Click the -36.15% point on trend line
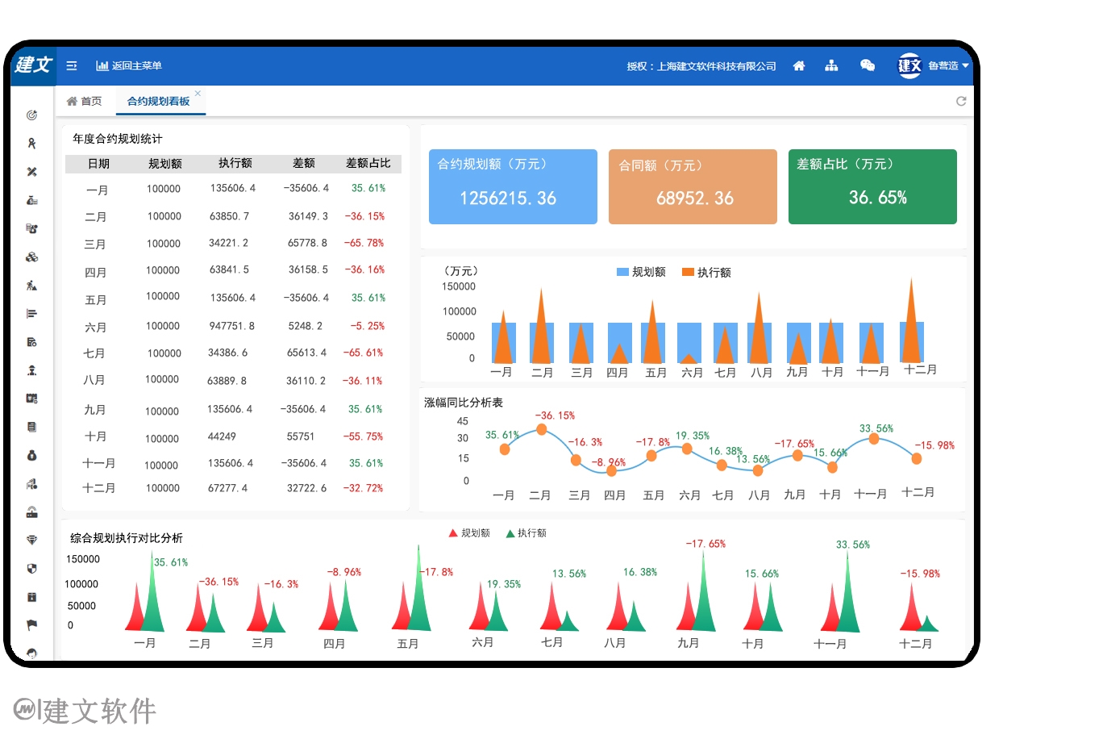The image size is (1107, 739). (542, 429)
